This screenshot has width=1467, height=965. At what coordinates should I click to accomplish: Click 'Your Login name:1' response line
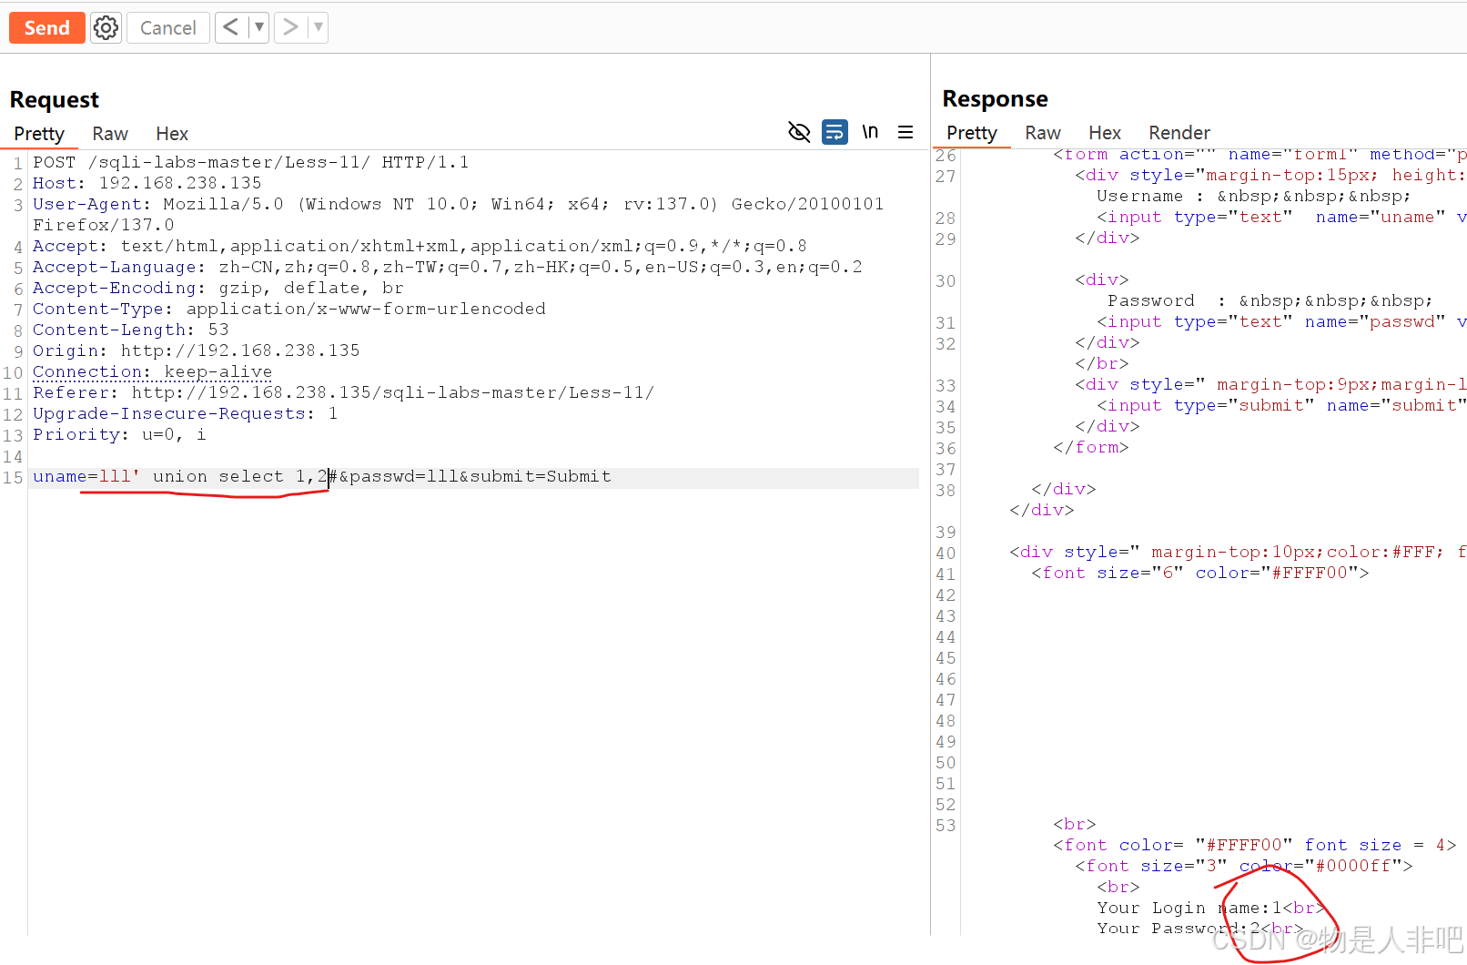(1209, 909)
